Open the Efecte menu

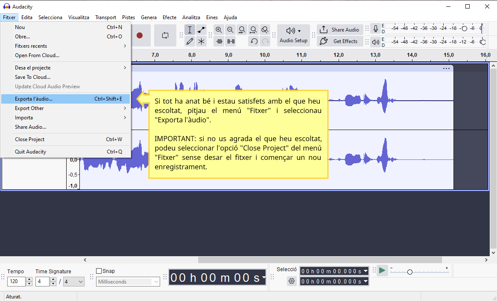(x=170, y=17)
